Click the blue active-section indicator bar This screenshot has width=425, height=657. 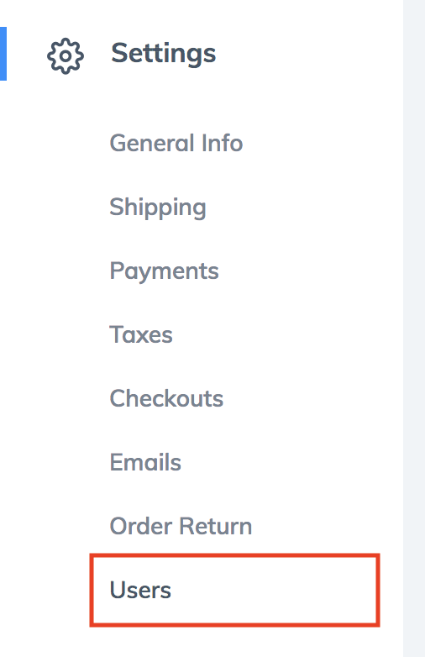(x=3, y=54)
